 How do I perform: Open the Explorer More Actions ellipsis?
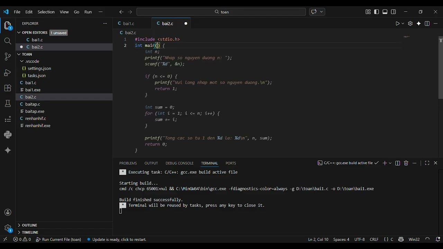click(x=105, y=24)
